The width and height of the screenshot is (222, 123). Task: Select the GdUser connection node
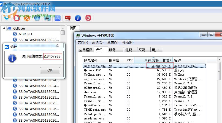19,28
